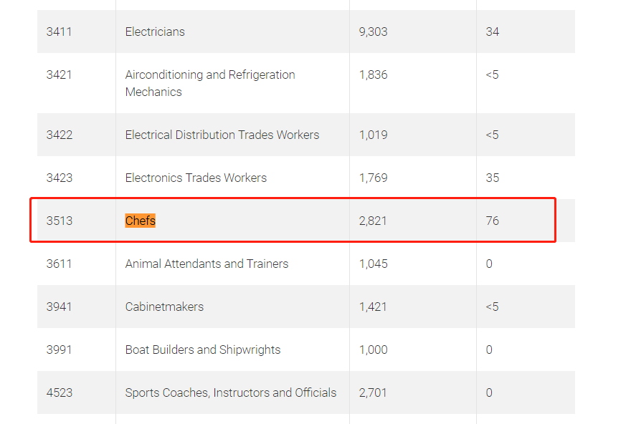The image size is (636, 424).
Task: Select the 2,821 value for Chefs
Action: 373,221
